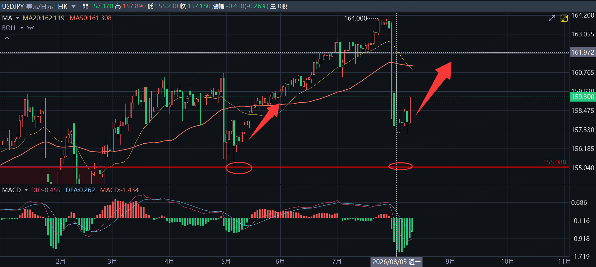
Task: Click the 量 0股 volume readout
Action: point(279,6)
